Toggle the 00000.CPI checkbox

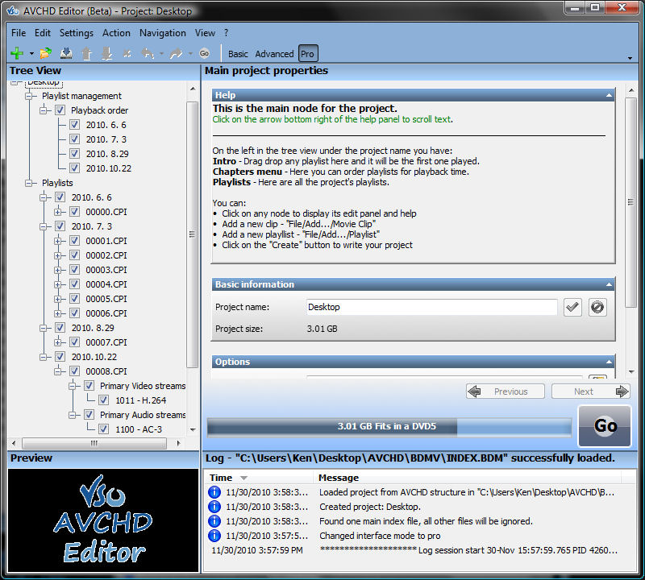(74, 212)
